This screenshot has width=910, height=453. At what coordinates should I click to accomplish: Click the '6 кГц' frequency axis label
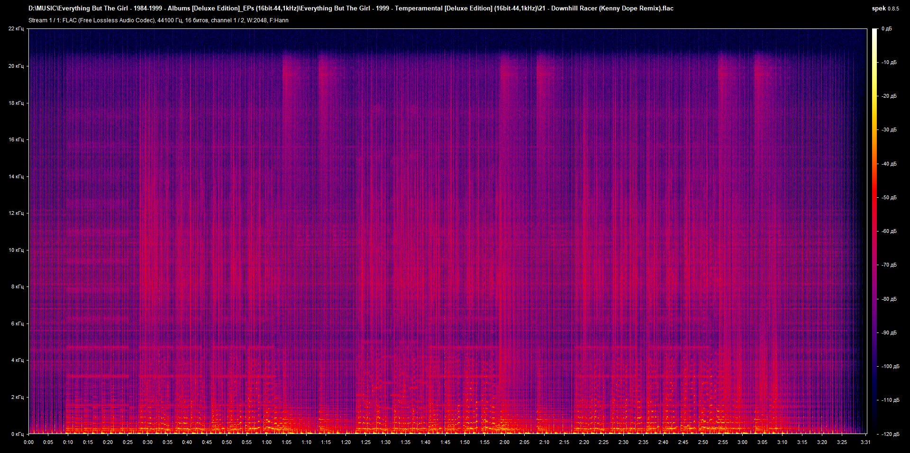tap(18, 324)
